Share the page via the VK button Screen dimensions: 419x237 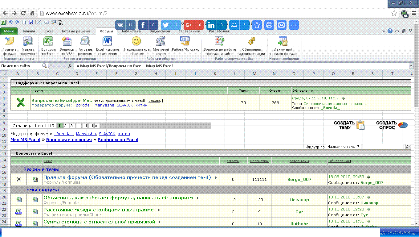pyautogui.click(x=125, y=25)
